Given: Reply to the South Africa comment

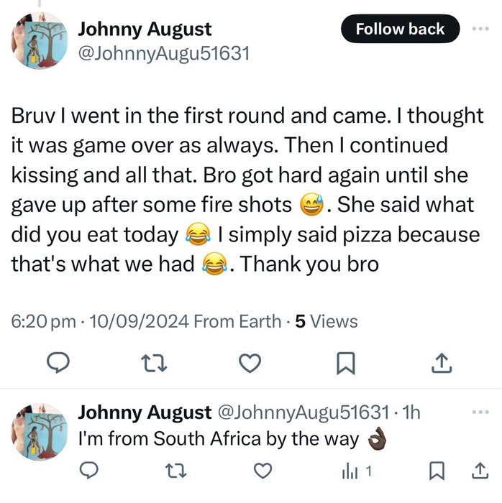Looking at the screenshot, I should pos(88,471).
